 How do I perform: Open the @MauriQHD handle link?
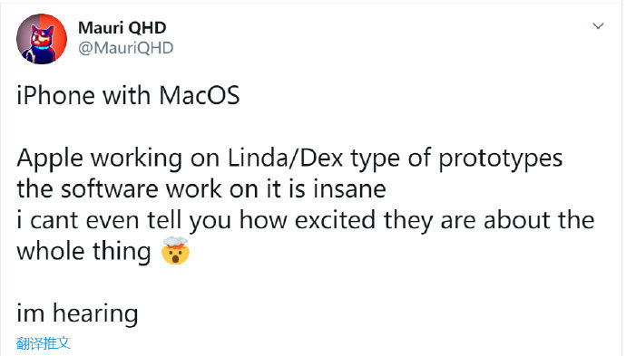pos(126,48)
